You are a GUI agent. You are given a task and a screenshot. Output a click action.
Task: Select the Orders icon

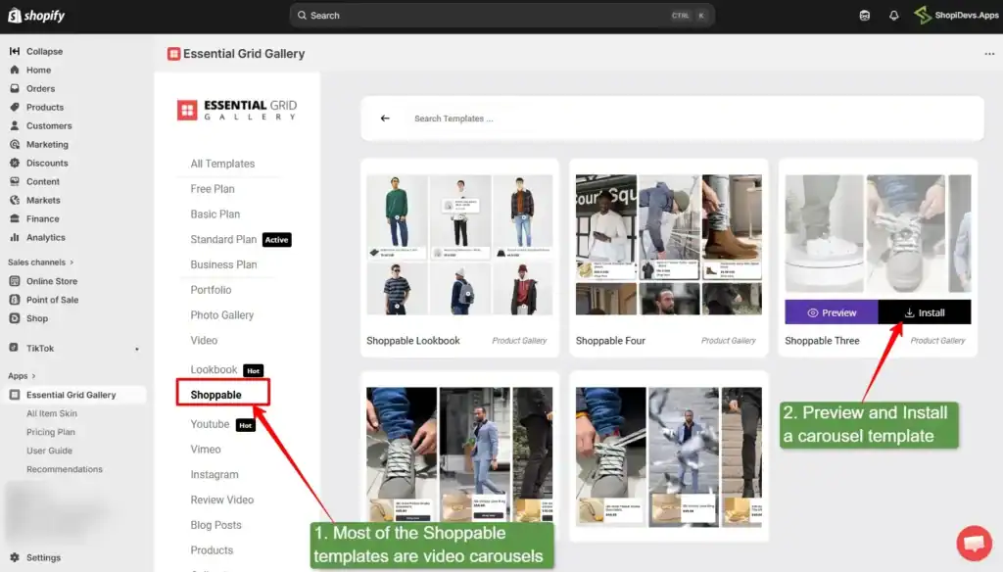[13, 88]
